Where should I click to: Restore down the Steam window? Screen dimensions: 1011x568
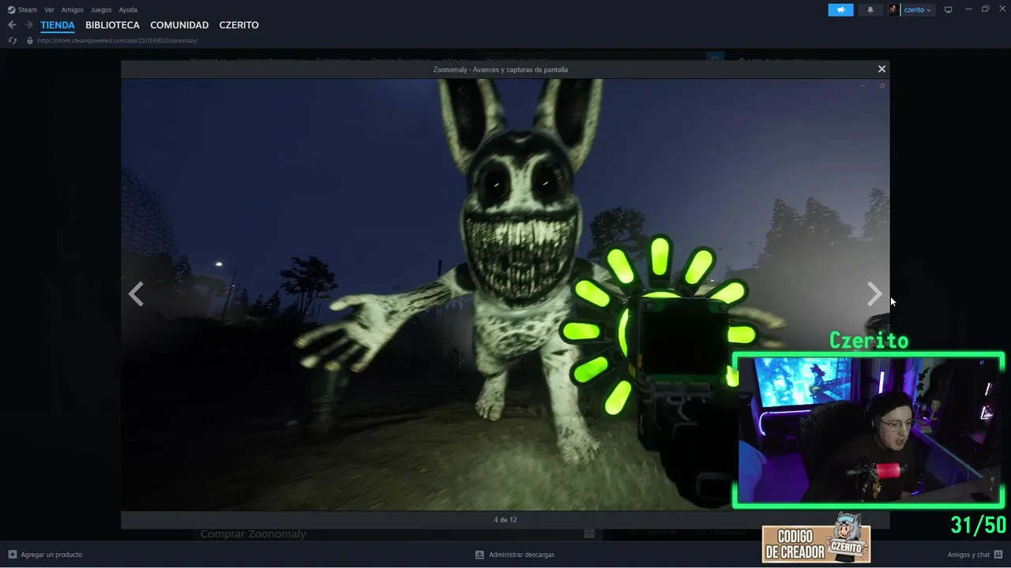(x=986, y=9)
